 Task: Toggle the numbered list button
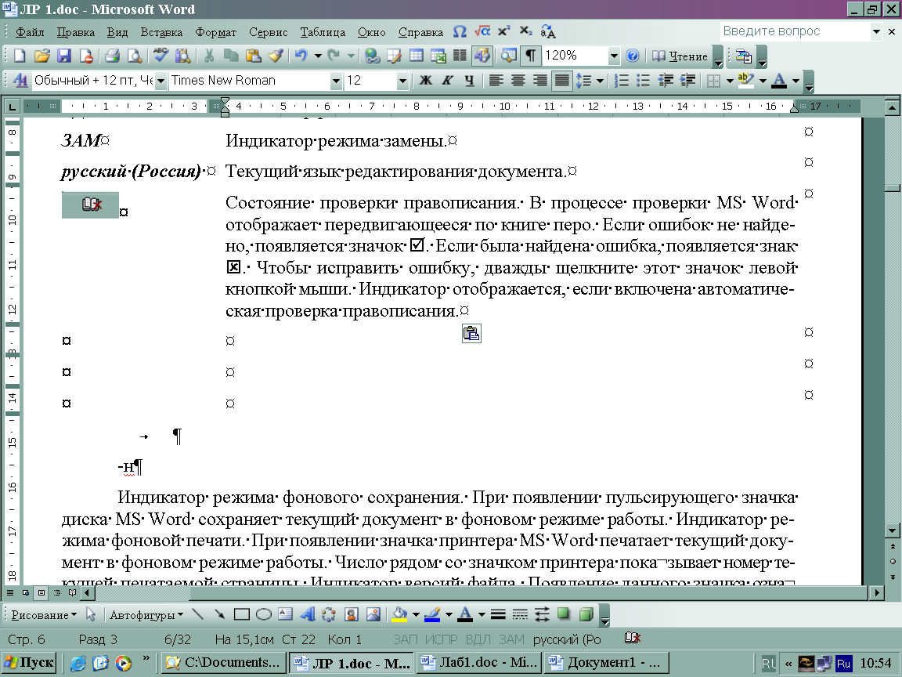click(x=622, y=81)
